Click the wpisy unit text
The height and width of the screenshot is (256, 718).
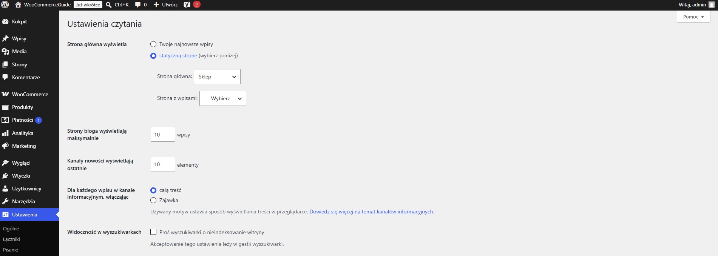[x=184, y=135]
